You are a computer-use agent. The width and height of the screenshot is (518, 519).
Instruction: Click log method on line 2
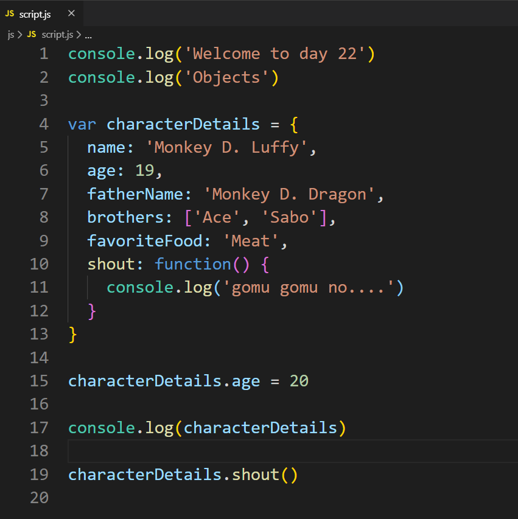tap(159, 78)
